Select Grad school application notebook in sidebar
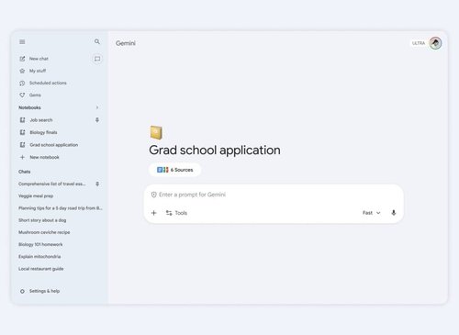This screenshot has height=335, width=459. point(54,145)
